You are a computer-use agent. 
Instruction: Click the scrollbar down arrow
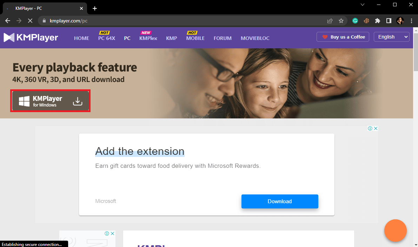point(416,244)
